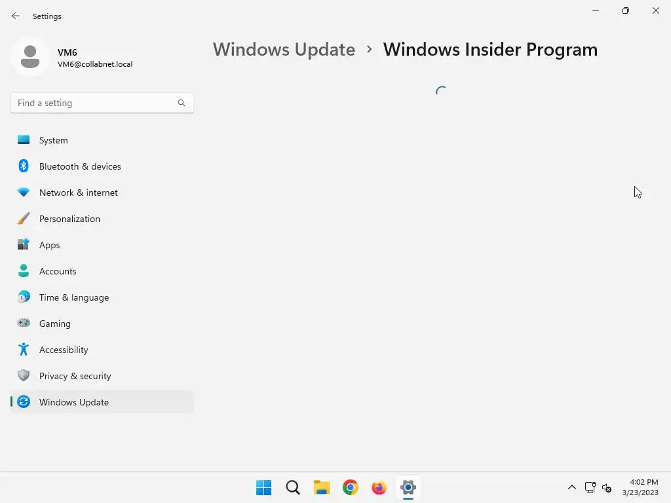Click the VM6 account name
671x503 pixels.
(67, 52)
